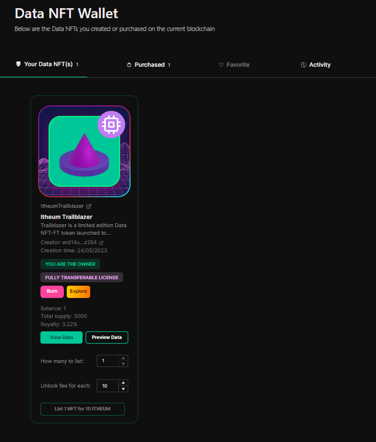
Task: Increase the Unlock fee for each value
Action: click(123, 383)
